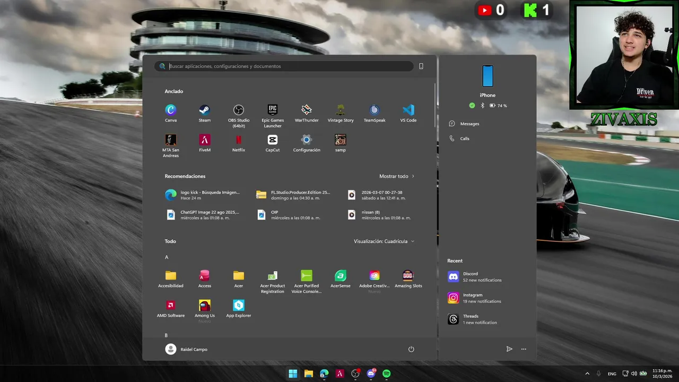Open recommended video 2026-03-07 00-27-38
679x382 pixels.
coord(378,195)
